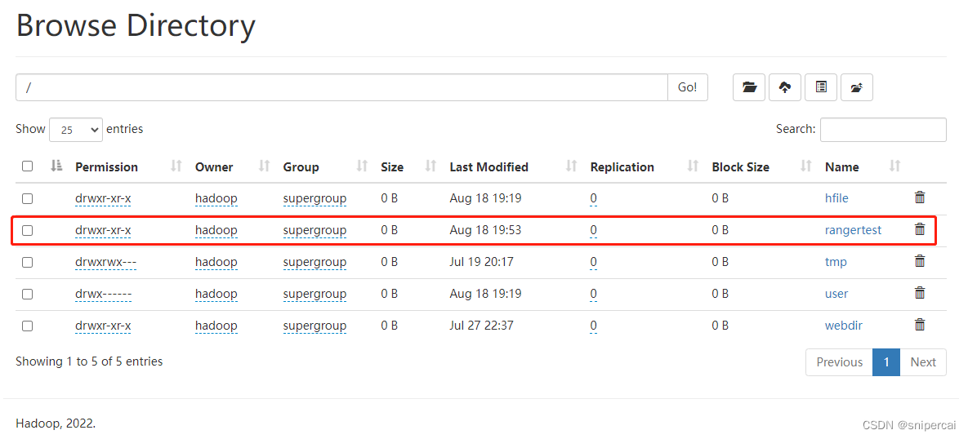Viewport: 968px width, 439px height.
Task: Sort the table by Size column
Action: [431, 166]
